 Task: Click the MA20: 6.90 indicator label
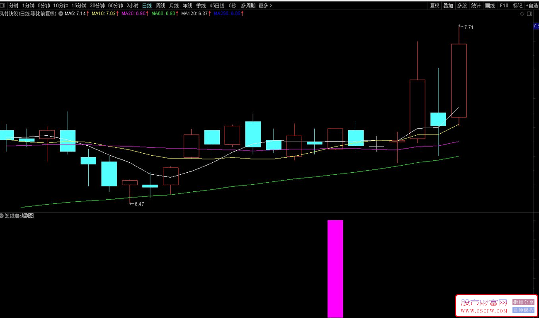click(135, 14)
